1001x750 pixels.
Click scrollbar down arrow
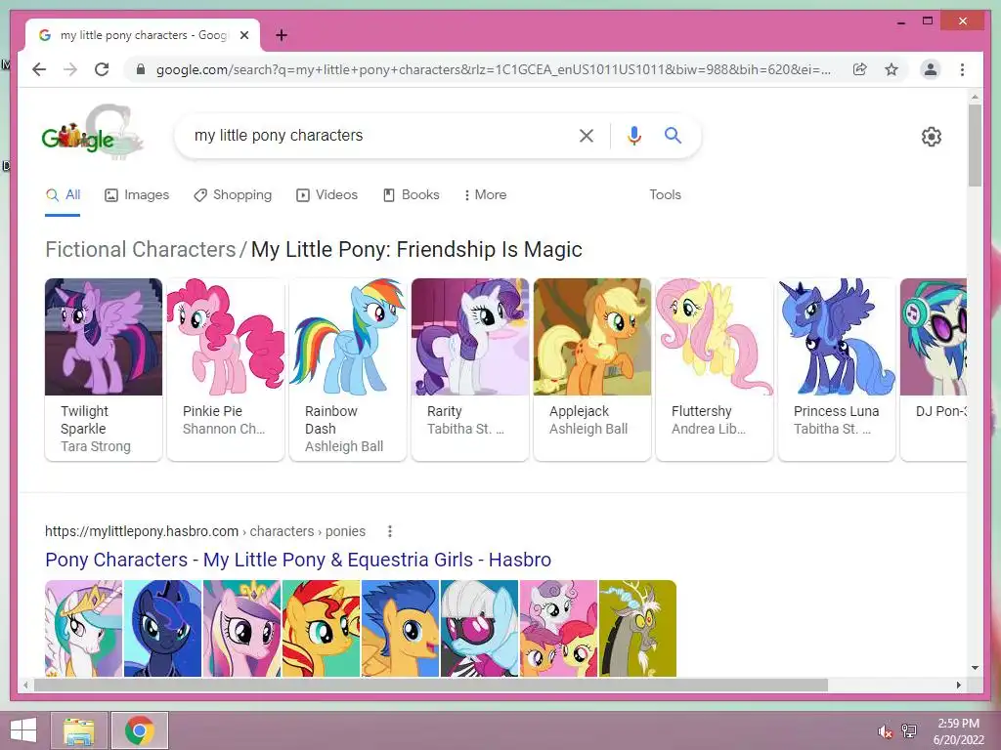pyautogui.click(x=975, y=668)
